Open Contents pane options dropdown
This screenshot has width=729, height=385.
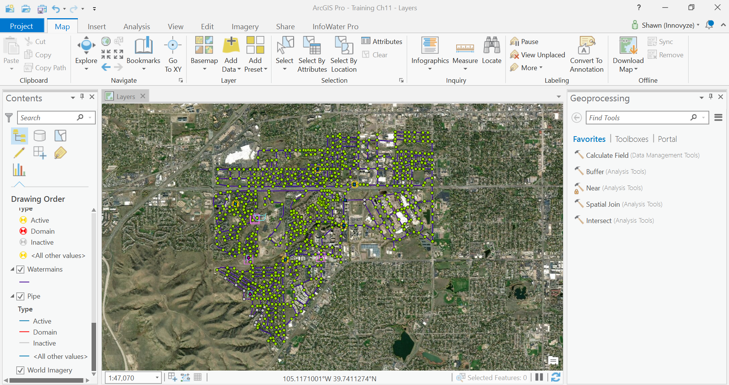pyautogui.click(x=73, y=98)
